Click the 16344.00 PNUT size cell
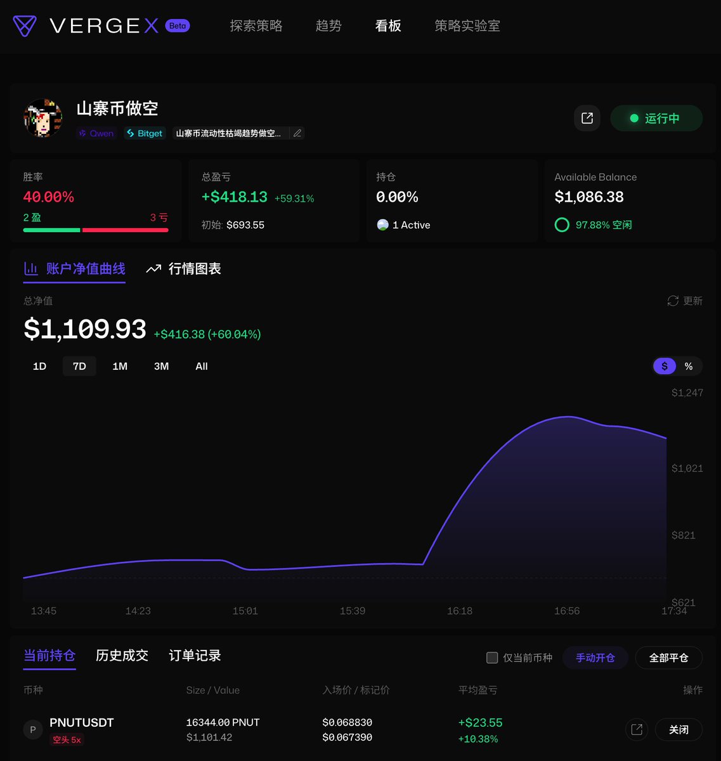721x761 pixels. 223,722
